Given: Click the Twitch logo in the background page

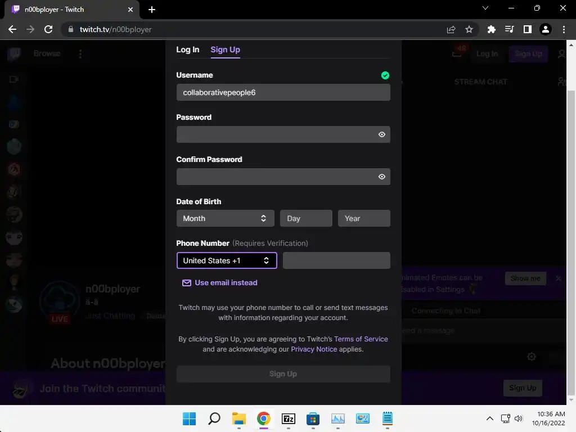Looking at the screenshot, I should (x=14, y=53).
